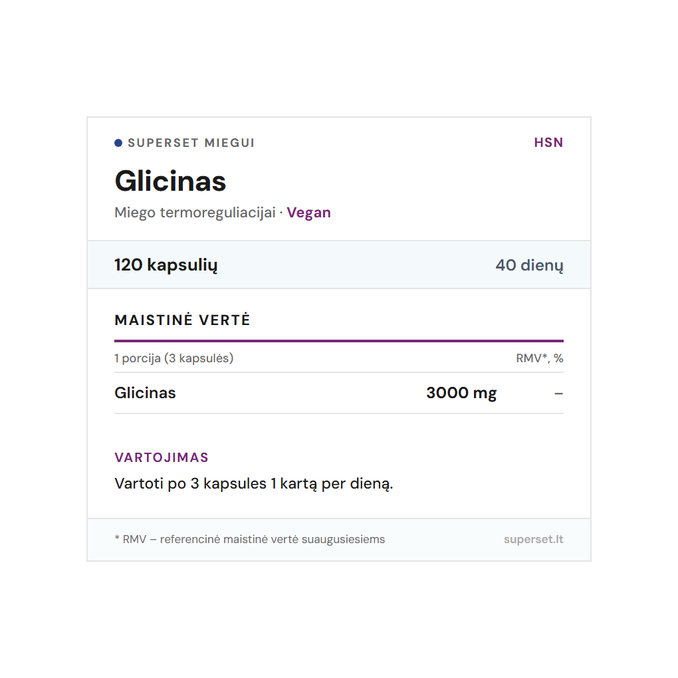Image resolution: width=678 pixels, height=678 pixels.
Task: Click the large Glicinas product title
Action: tap(170, 181)
